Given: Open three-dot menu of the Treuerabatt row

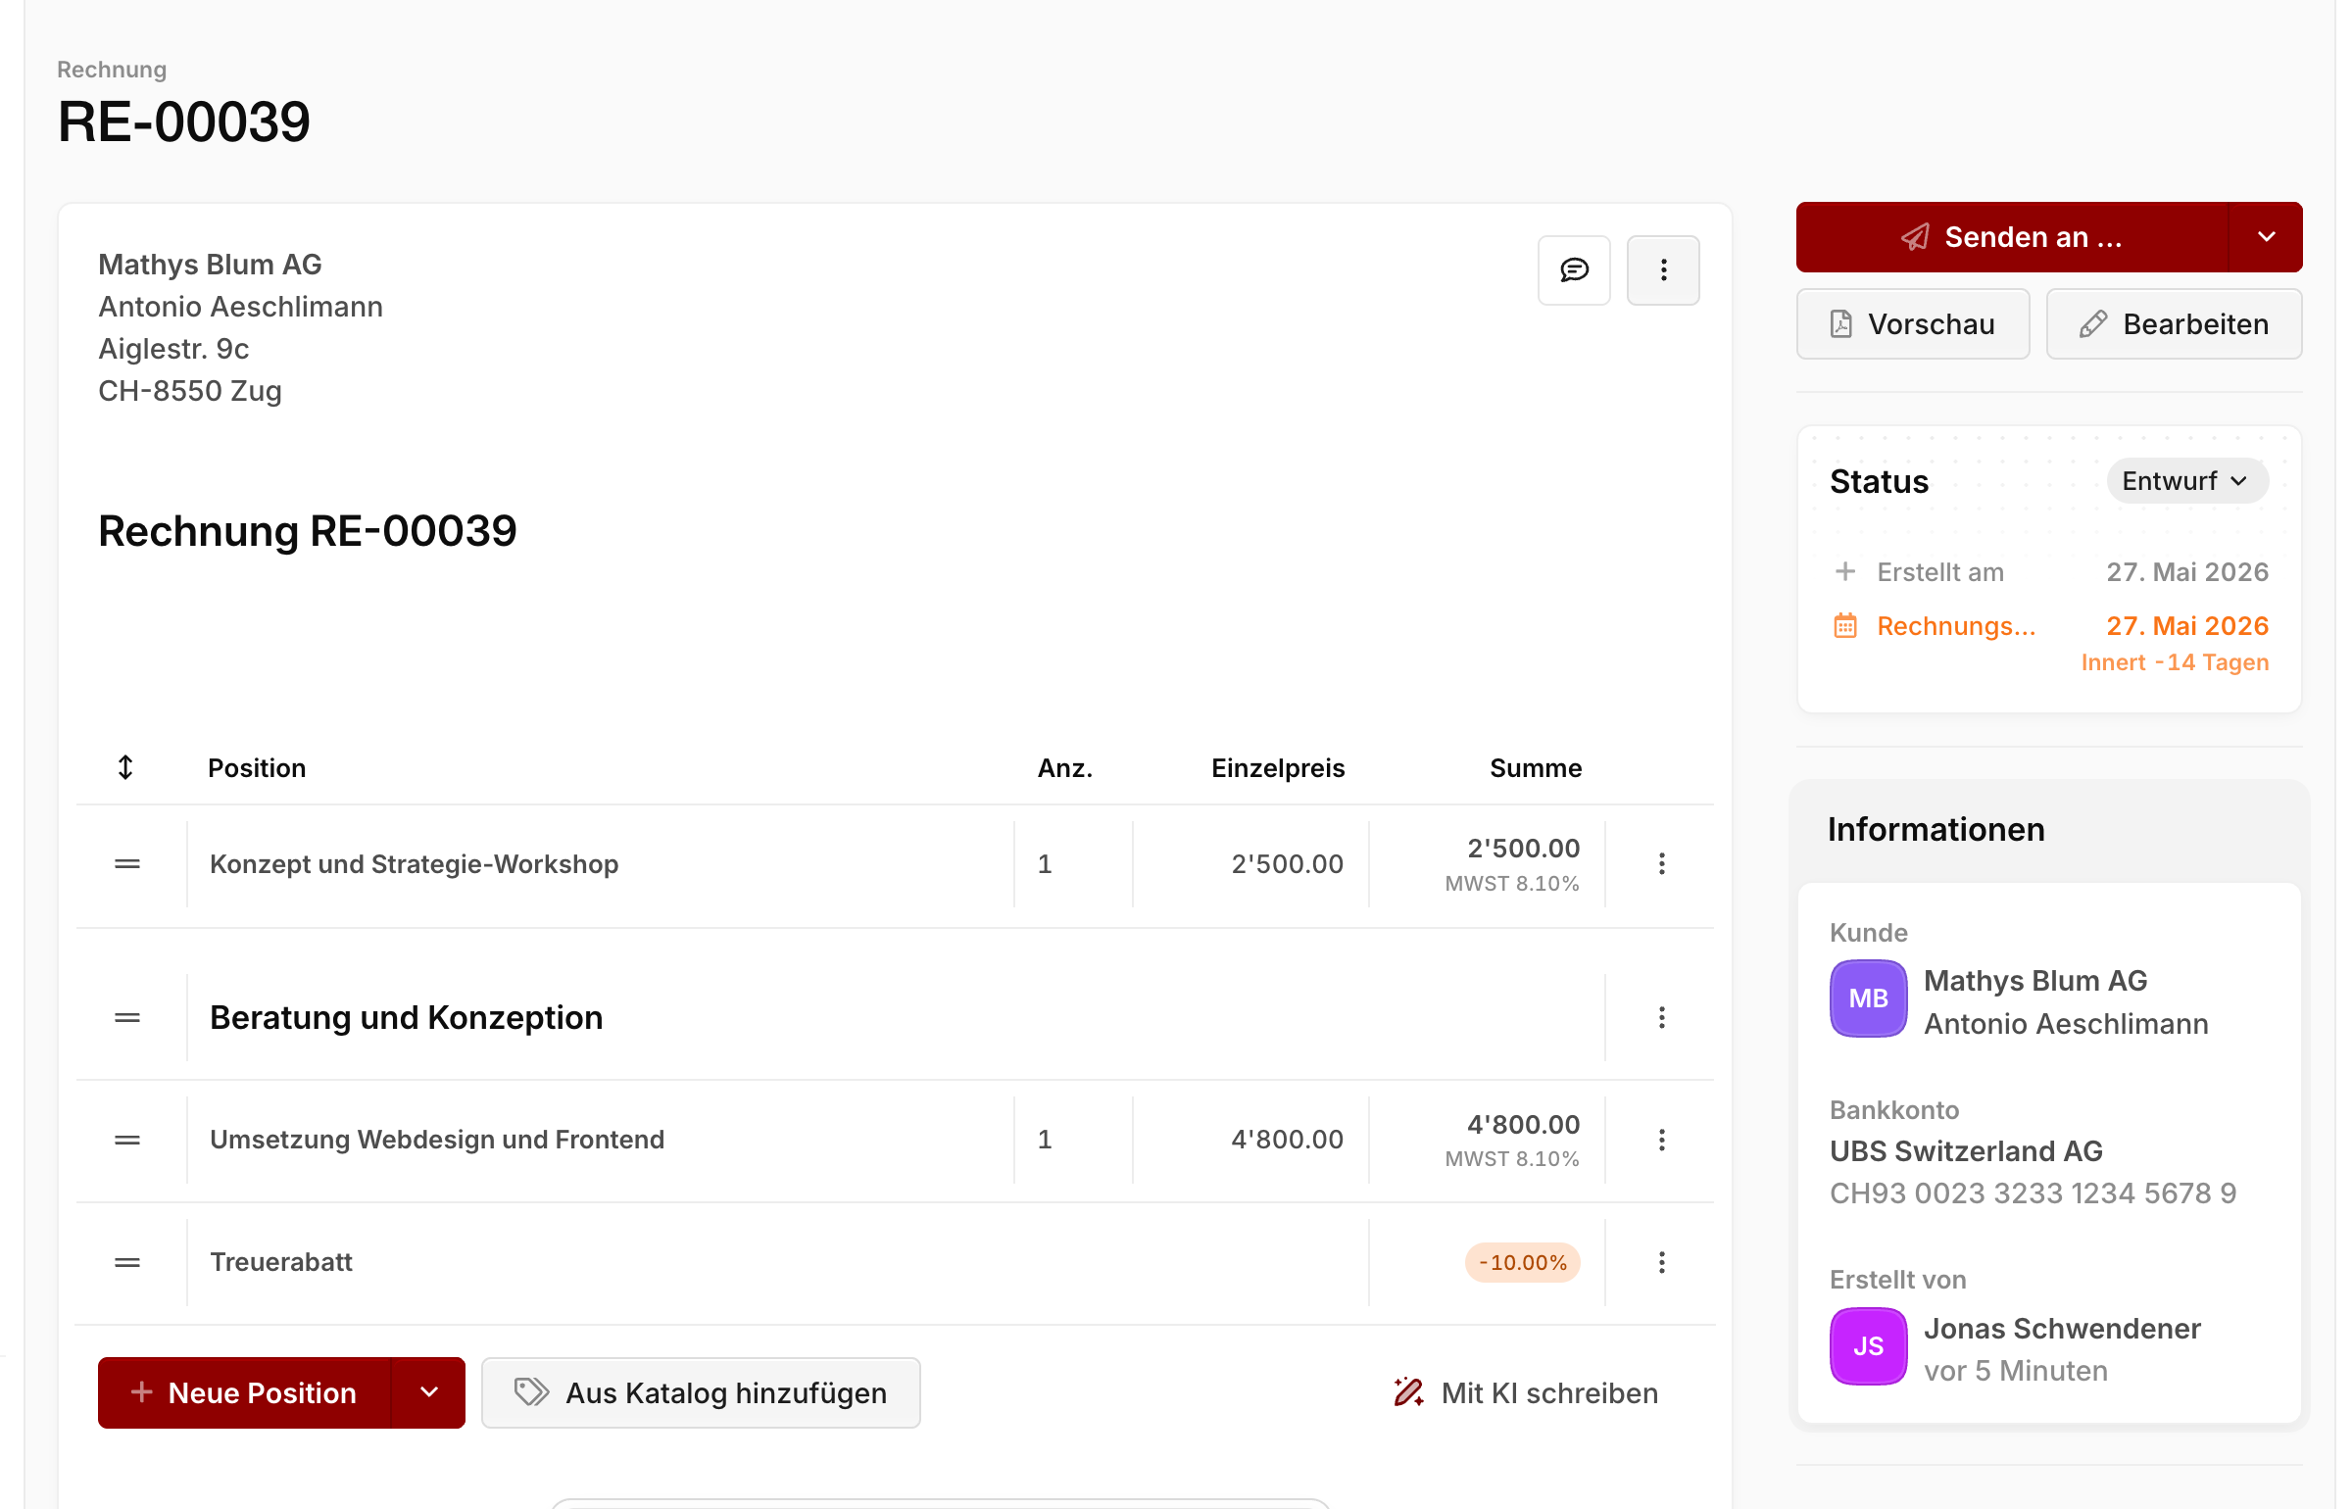Looking at the screenshot, I should click(x=1662, y=1262).
